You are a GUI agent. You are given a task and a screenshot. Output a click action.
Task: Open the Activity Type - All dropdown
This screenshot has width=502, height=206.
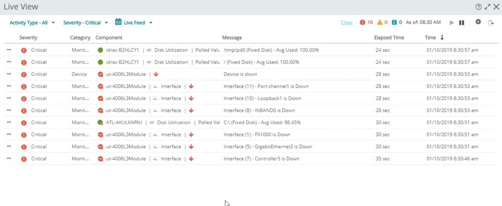tap(32, 23)
